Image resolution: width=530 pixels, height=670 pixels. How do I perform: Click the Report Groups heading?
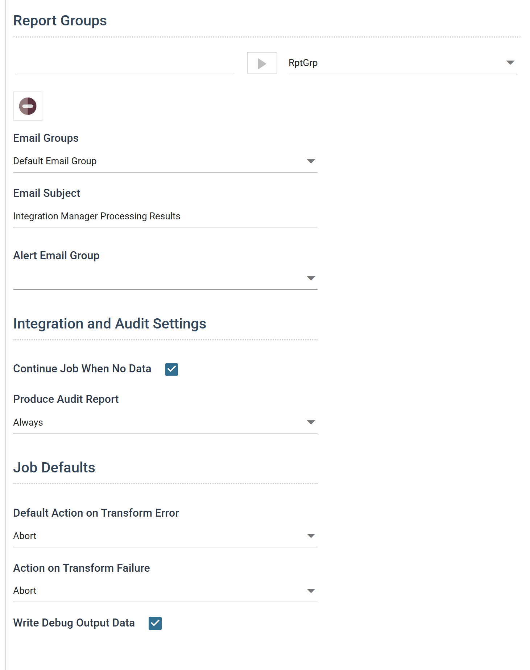60,21
